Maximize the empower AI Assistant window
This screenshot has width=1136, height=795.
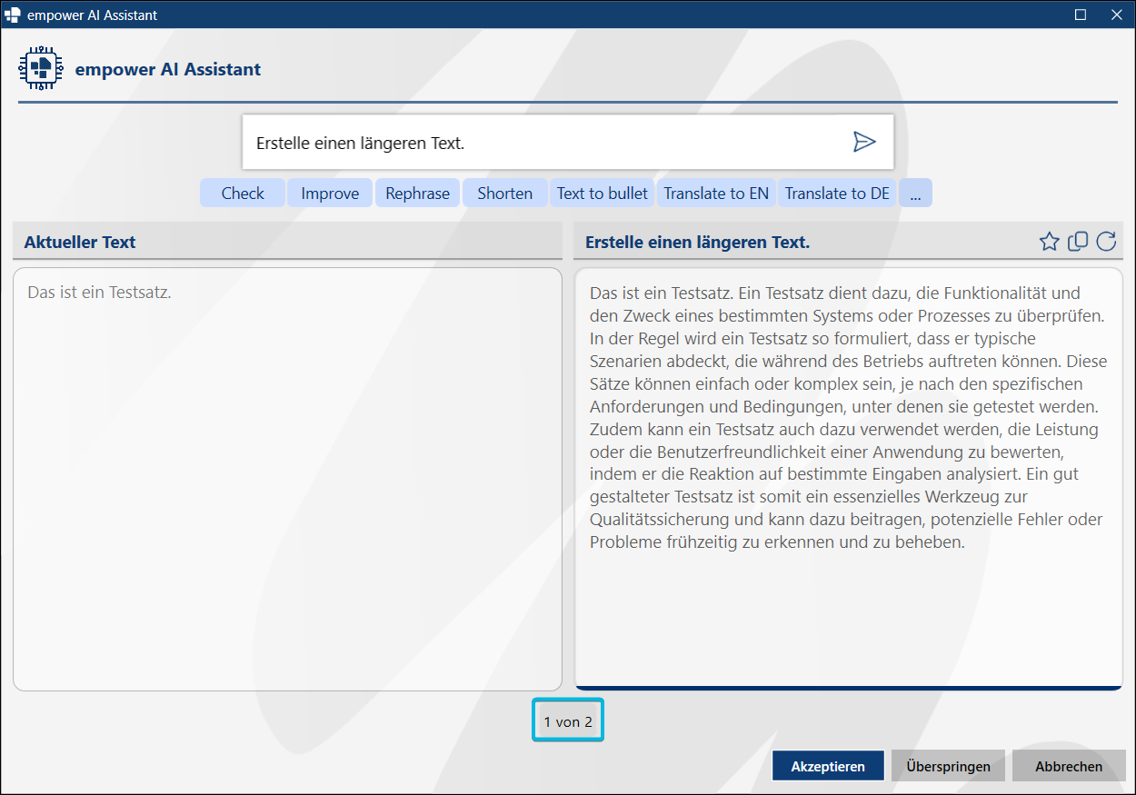tap(1081, 15)
